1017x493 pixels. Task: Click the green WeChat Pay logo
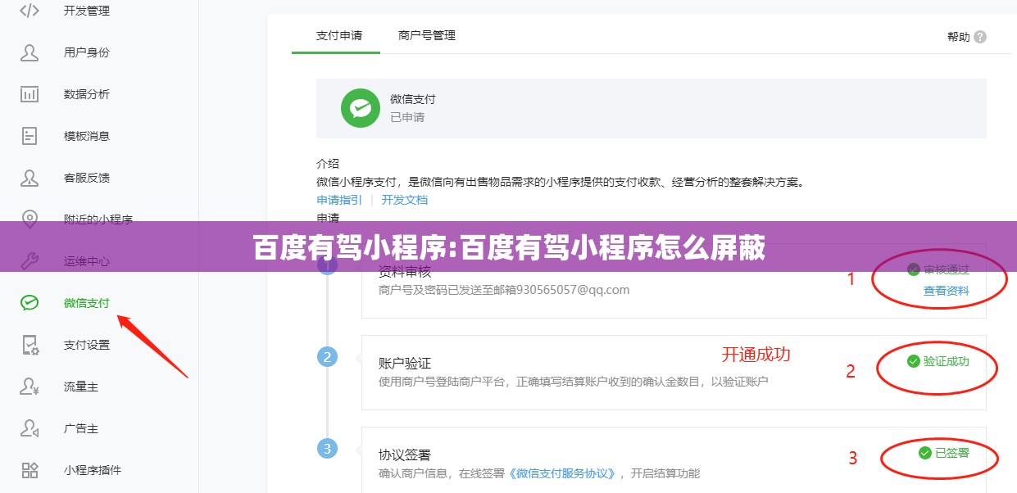click(x=360, y=108)
